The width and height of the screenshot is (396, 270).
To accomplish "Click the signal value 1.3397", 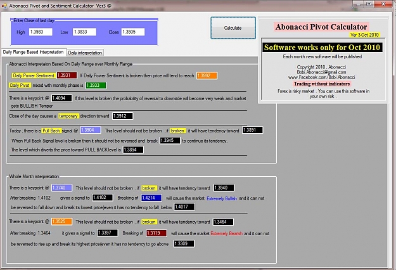I will [x=107, y=233].
